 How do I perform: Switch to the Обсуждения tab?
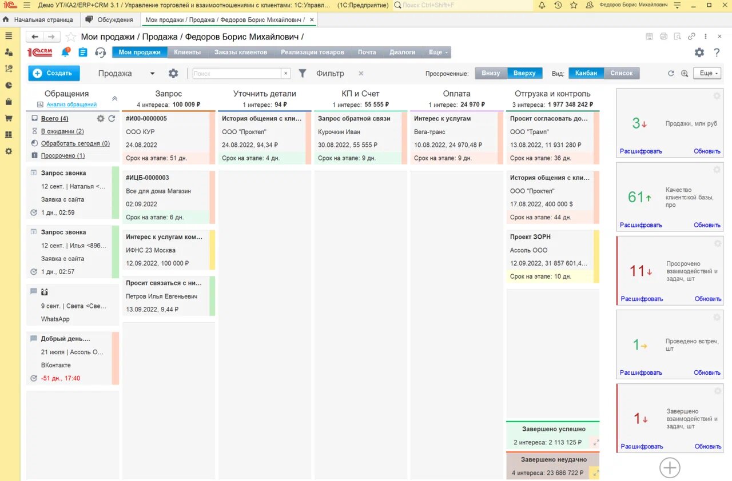109,19
